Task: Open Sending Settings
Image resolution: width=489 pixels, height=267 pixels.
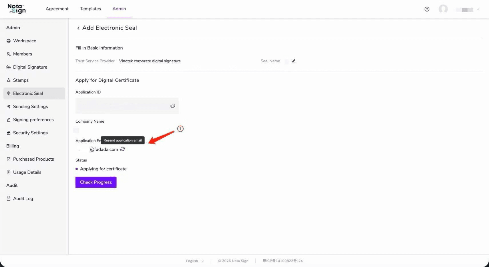Action: [34, 107]
